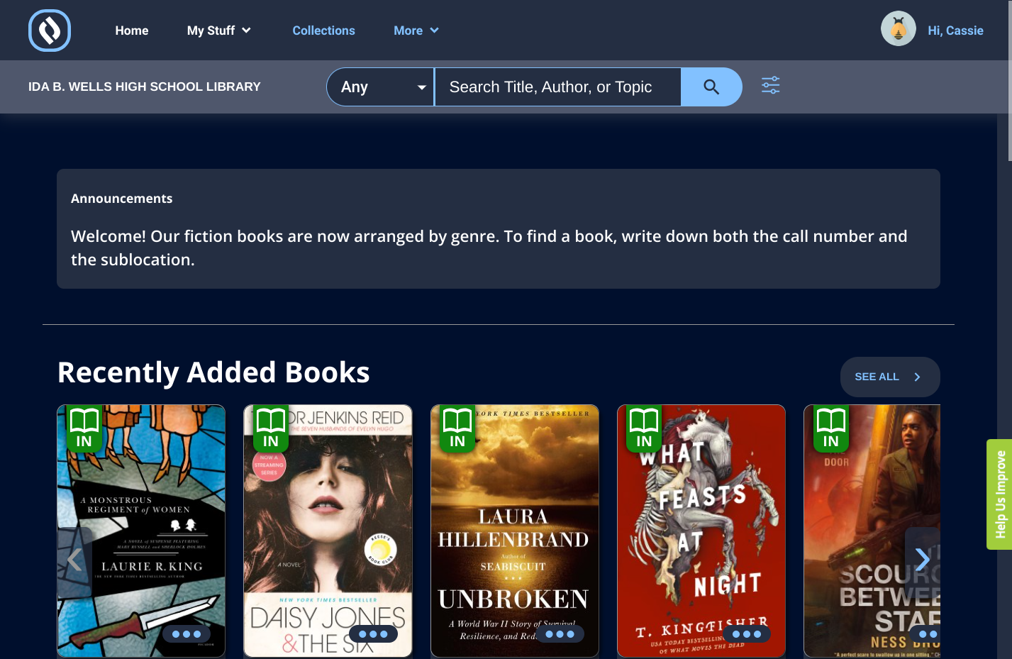Open options dots on Monstrous Regiment of Women
Image resolution: width=1012 pixels, height=659 pixels.
(187, 634)
